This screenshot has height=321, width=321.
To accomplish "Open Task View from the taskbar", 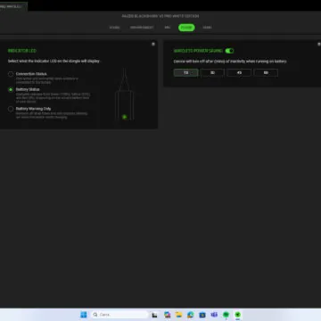I will 154,315.
